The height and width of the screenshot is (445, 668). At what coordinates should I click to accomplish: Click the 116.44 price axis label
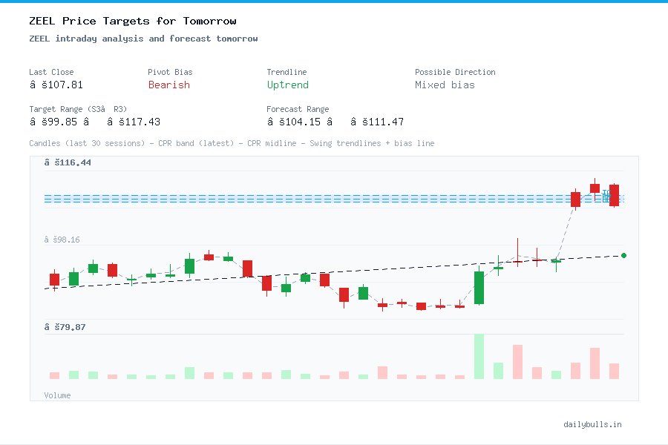[x=68, y=162]
